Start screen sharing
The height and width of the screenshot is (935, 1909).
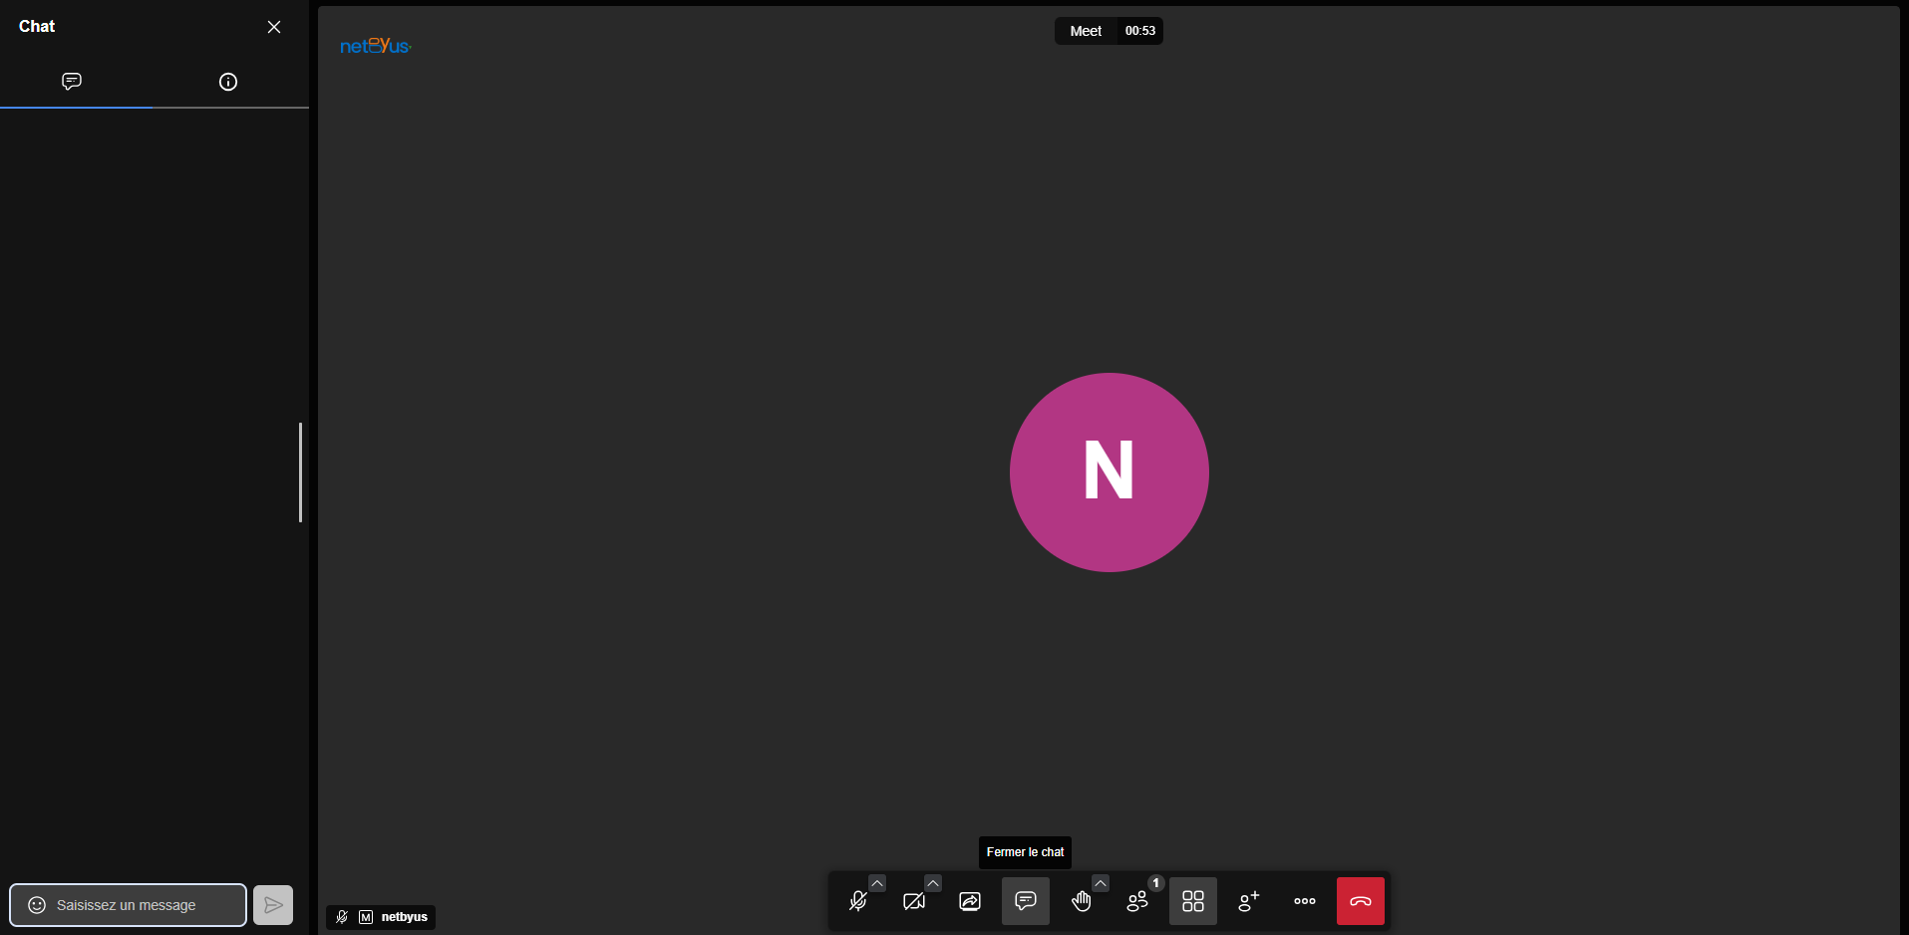pos(970,902)
